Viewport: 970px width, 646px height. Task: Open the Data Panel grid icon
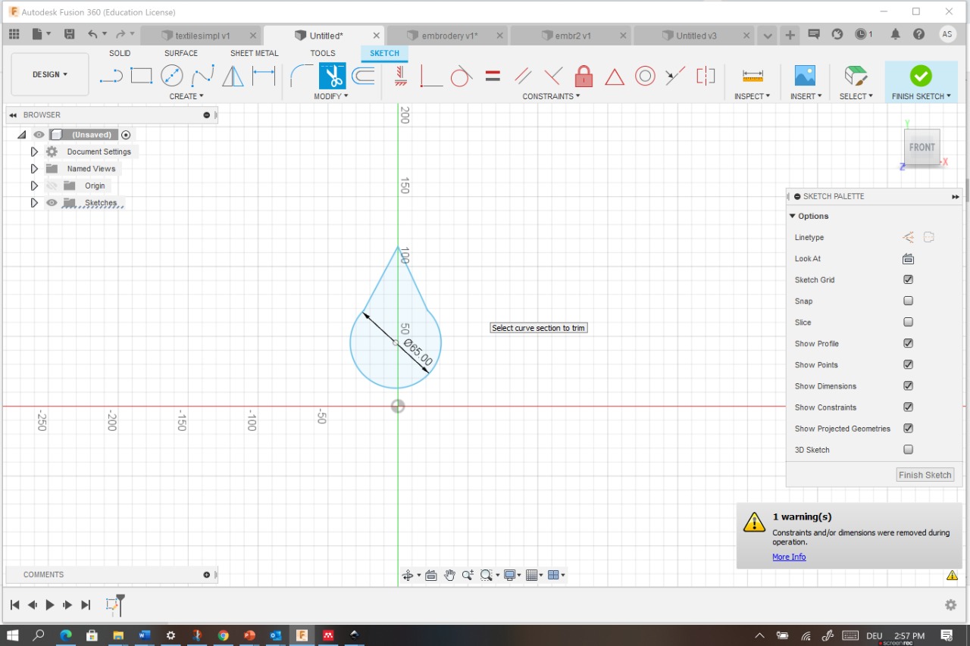click(x=14, y=34)
